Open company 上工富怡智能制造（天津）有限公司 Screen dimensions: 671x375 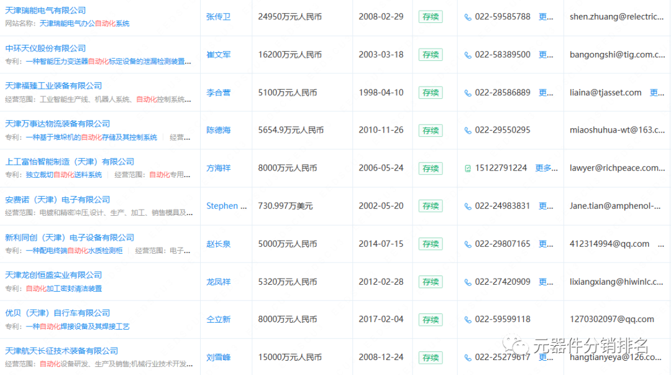[70, 162]
